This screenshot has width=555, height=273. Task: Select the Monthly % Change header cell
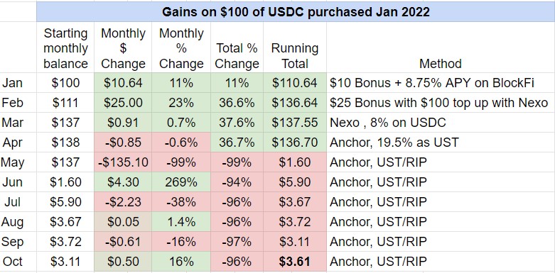click(x=181, y=48)
